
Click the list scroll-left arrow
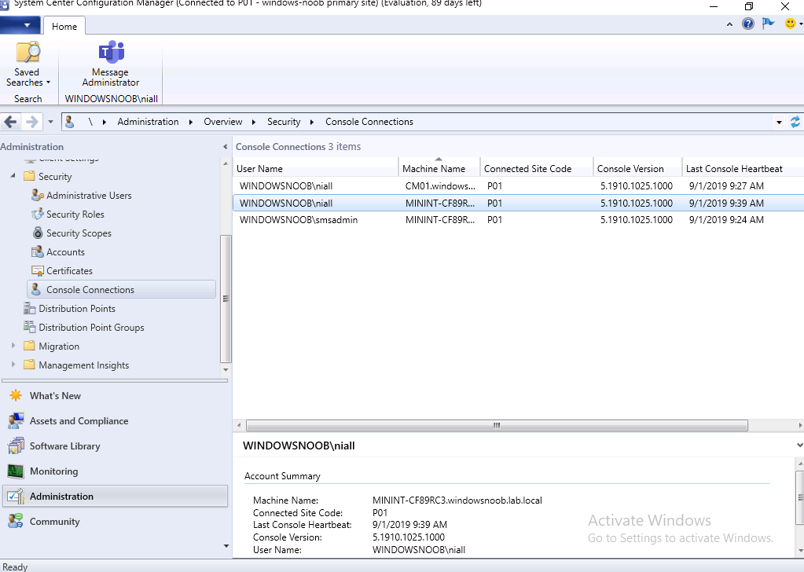(x=239, y=425)
